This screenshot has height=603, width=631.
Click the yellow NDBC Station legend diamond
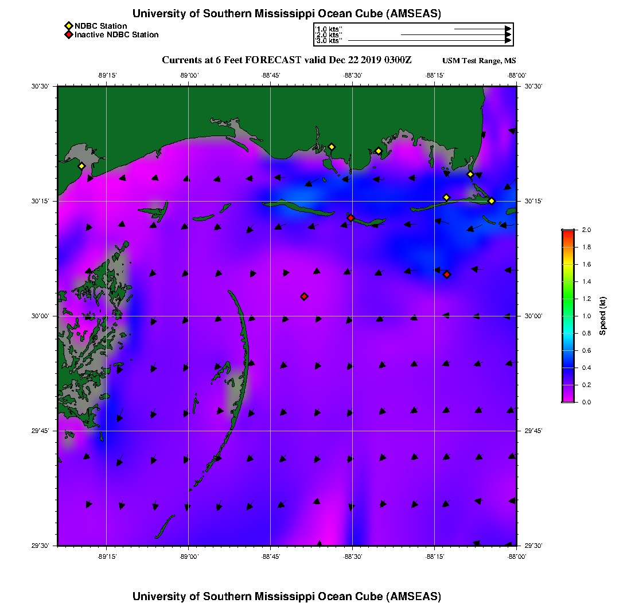[68, 26]
